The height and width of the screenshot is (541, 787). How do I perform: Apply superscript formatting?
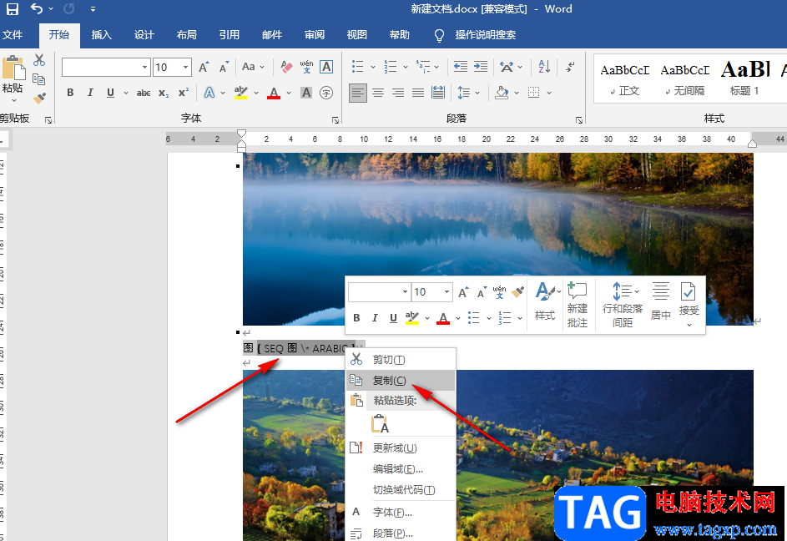(x=184, y=93)
